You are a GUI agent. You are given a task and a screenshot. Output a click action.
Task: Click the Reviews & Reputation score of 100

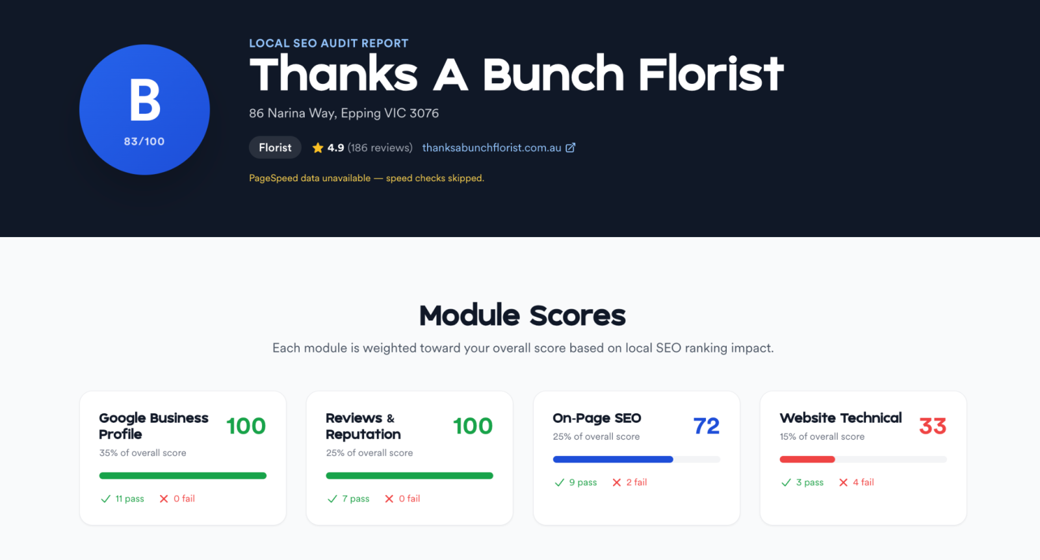tap(473, 426)
